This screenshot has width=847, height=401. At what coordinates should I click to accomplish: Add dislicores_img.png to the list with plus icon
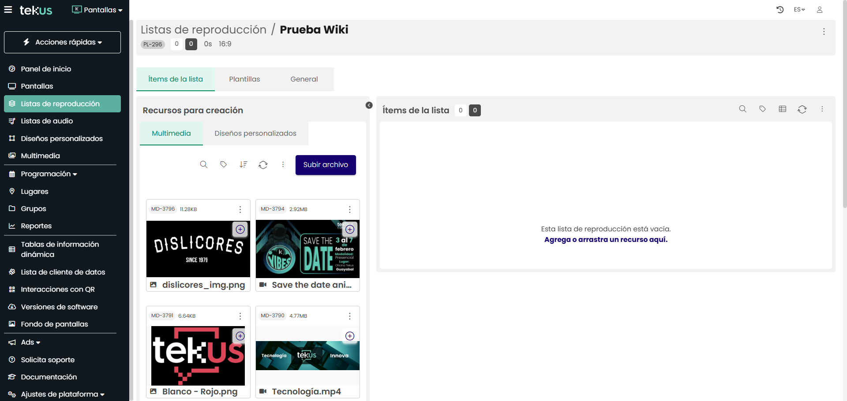click(240, 229)
